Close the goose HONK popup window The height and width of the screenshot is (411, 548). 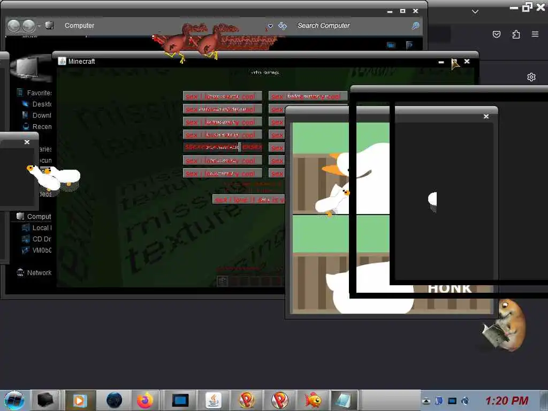tap(486, 116)
